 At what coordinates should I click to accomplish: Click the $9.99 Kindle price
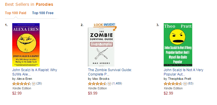(93, 93)
